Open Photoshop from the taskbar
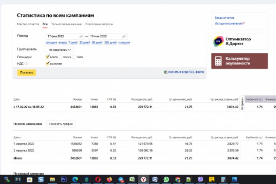The image size is (276, 184). point(64,179)
